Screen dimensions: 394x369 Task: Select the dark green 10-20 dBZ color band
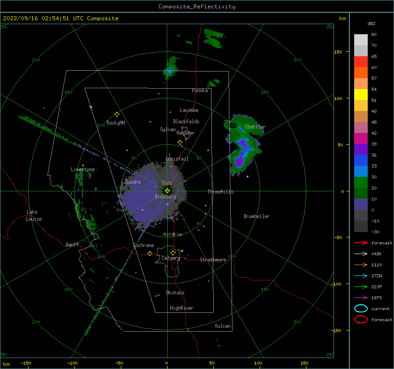(x=361, y=193)
